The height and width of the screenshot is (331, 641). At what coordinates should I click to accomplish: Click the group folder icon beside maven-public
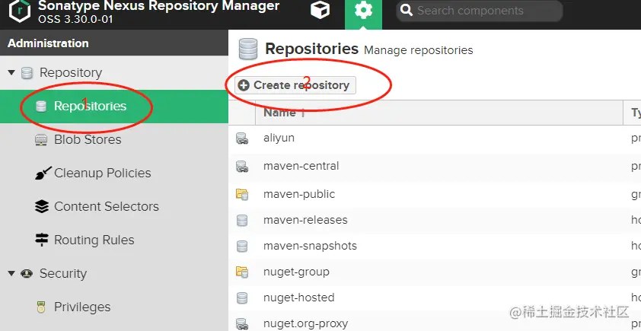242,194
